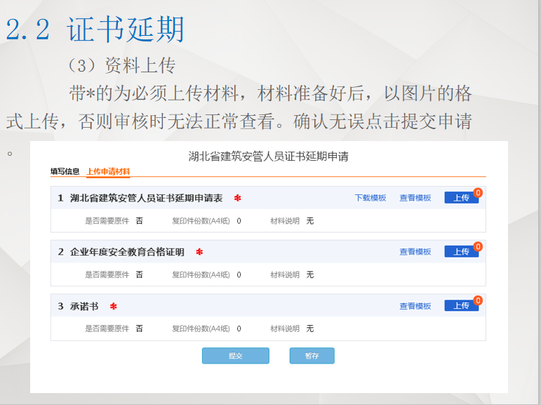View template for 承诺书
Screen dimensions: 541x405
coord(415,306)
